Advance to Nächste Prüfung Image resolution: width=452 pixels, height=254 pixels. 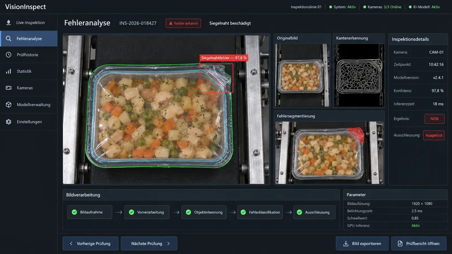149,244
